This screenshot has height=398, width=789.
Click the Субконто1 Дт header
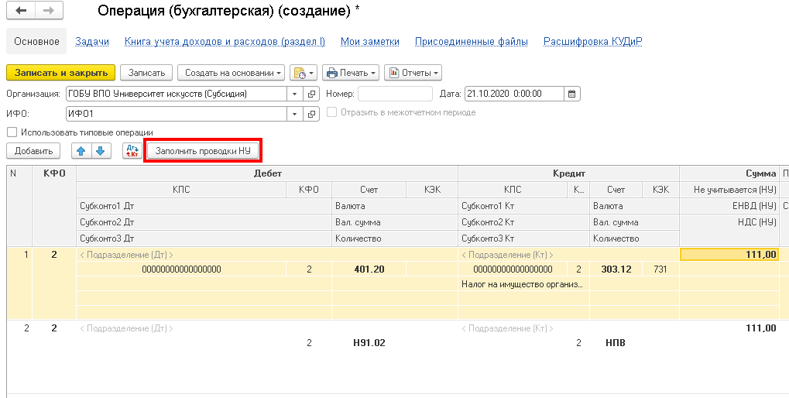click(204, 206)
